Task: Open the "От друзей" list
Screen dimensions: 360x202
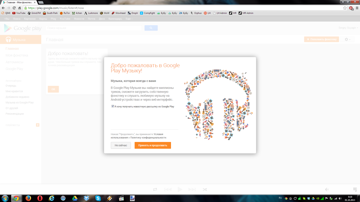Action: coord(12,108)
